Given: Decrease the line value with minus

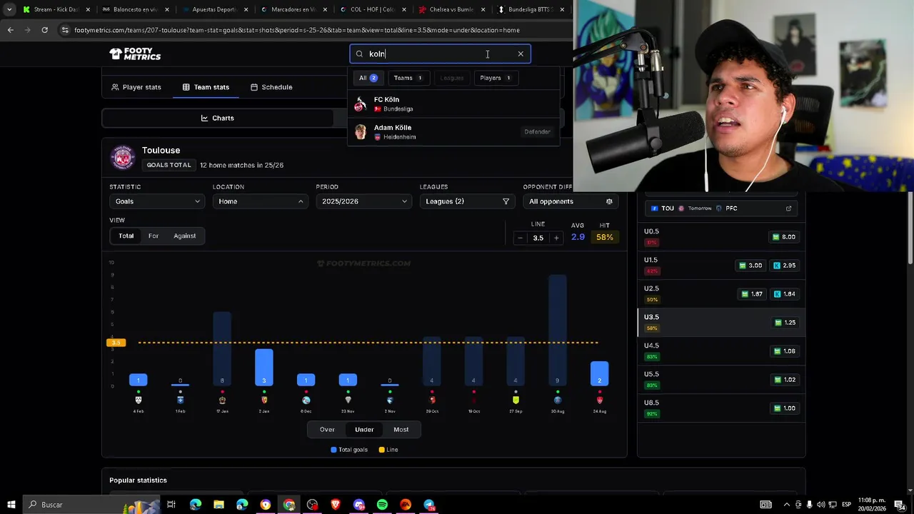Looking at the screenshot, I should (520, 238).
